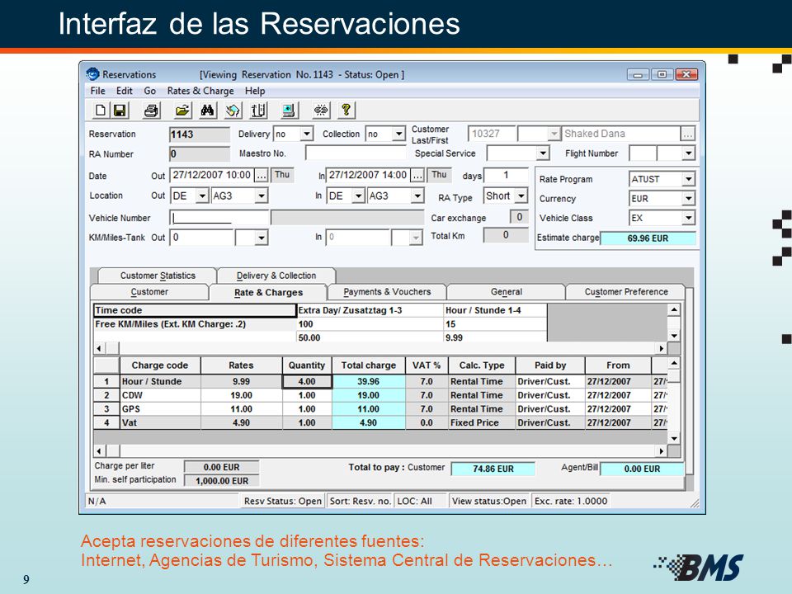Click the Total charge cell 39.96
The width and height of the screenshot is (792, 594).
click(x=368, y=381)
